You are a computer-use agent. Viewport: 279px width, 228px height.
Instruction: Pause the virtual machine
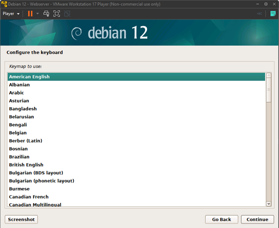(x=30, y=13)
